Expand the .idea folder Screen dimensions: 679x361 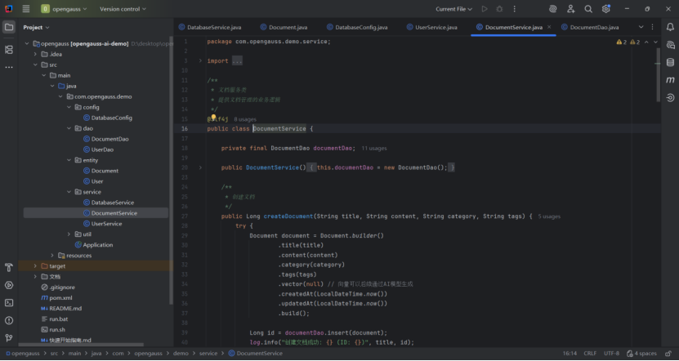[35, 54]
